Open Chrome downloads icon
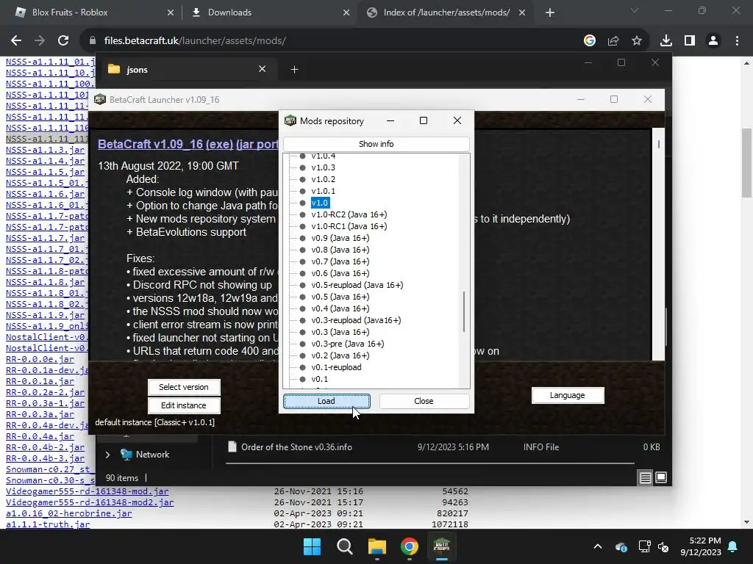The image size is (753, 564). click(x=666, y=41)
